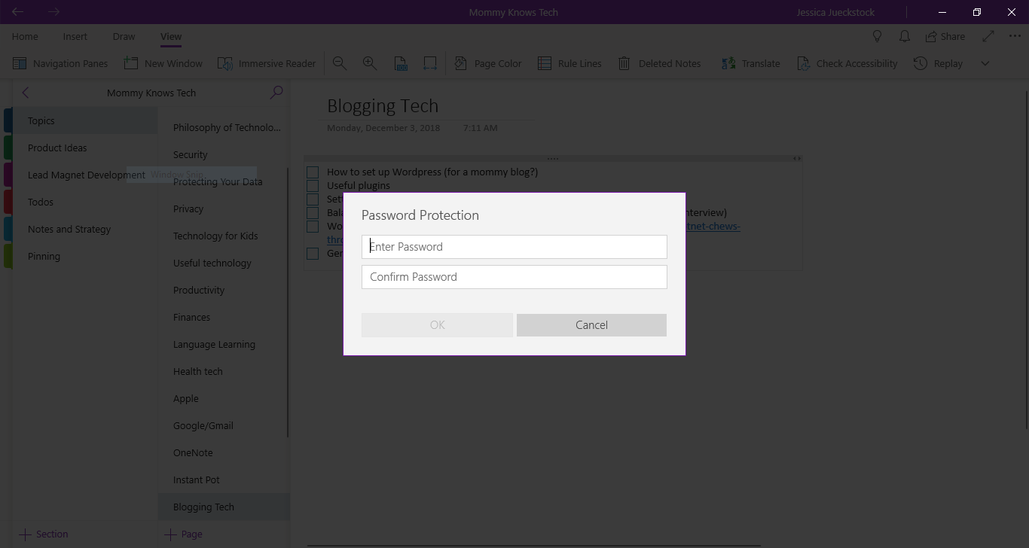Start the Translate tool
Image resolution: width=1029 pixels, height=548 pixels.
click(x=750, y=63)
